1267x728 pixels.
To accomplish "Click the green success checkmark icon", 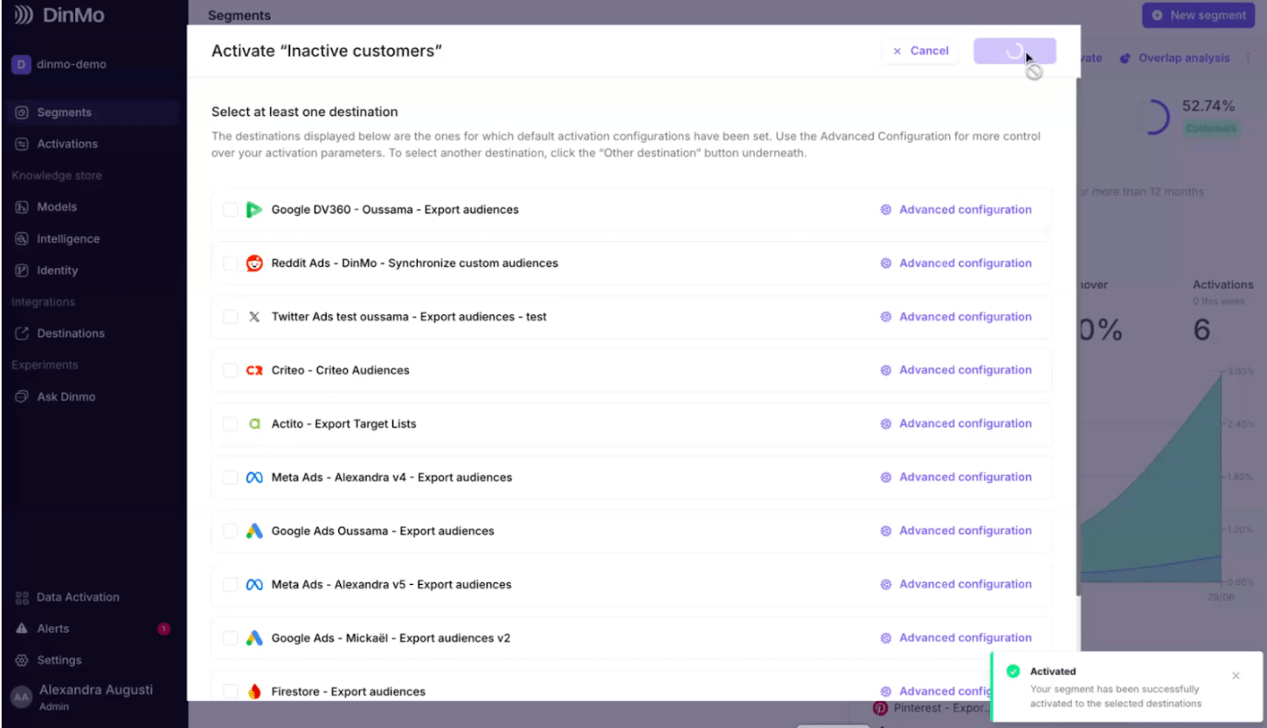I will [x=1014, y=671].
